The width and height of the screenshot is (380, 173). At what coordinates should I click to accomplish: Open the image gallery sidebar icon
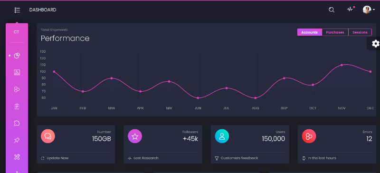(x=17, y=72)
